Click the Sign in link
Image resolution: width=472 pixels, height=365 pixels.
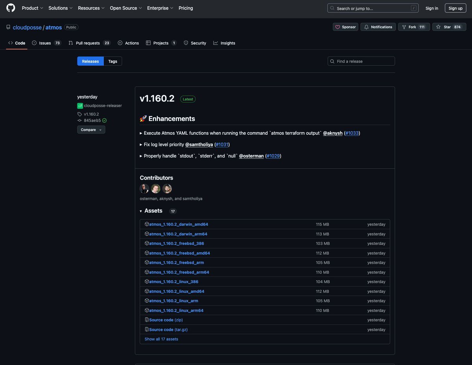[431, 8]
